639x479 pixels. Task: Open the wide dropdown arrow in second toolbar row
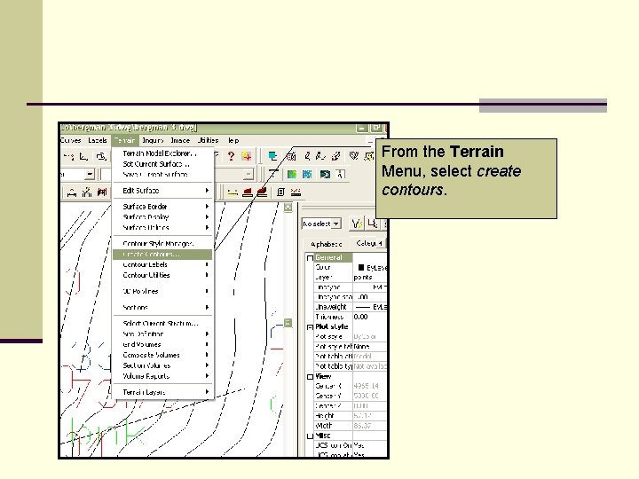[248, 175]
